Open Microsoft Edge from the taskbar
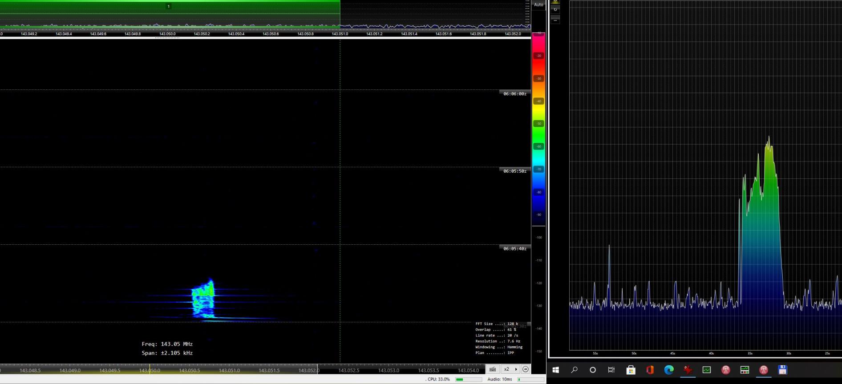The width and height of the screenshot is (842, 384). (669, 370)
